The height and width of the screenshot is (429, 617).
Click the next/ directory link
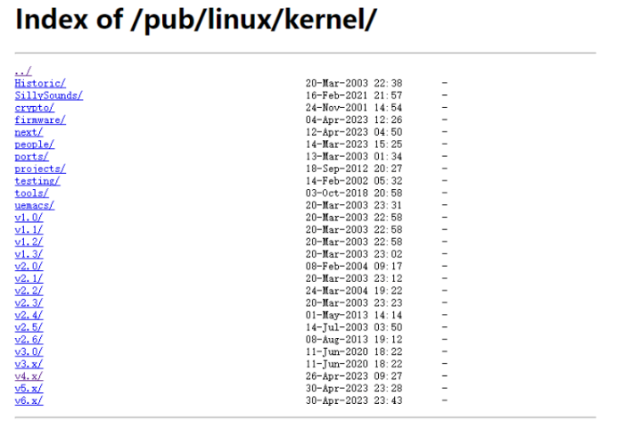[29, 132]
